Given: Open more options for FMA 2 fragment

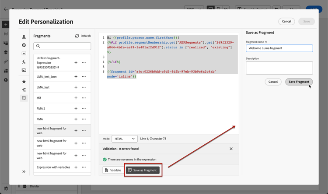Looking at the screenshot, I should point(84,109).
